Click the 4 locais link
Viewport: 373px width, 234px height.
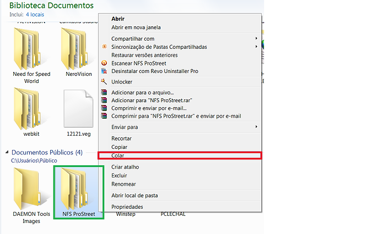point(35,14)
